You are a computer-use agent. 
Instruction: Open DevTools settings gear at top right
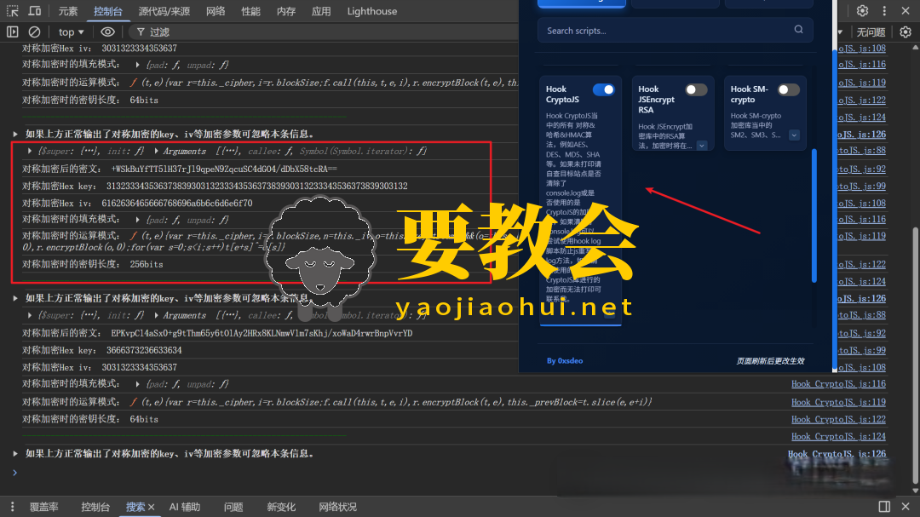[x=862, y=10]
